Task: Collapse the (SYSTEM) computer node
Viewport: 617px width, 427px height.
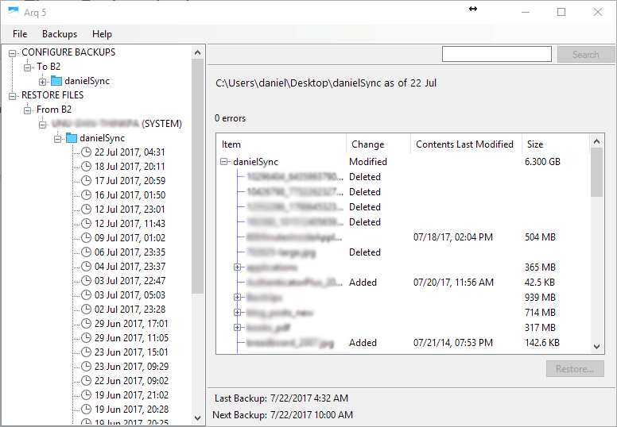Action: (x=42, y=125)
